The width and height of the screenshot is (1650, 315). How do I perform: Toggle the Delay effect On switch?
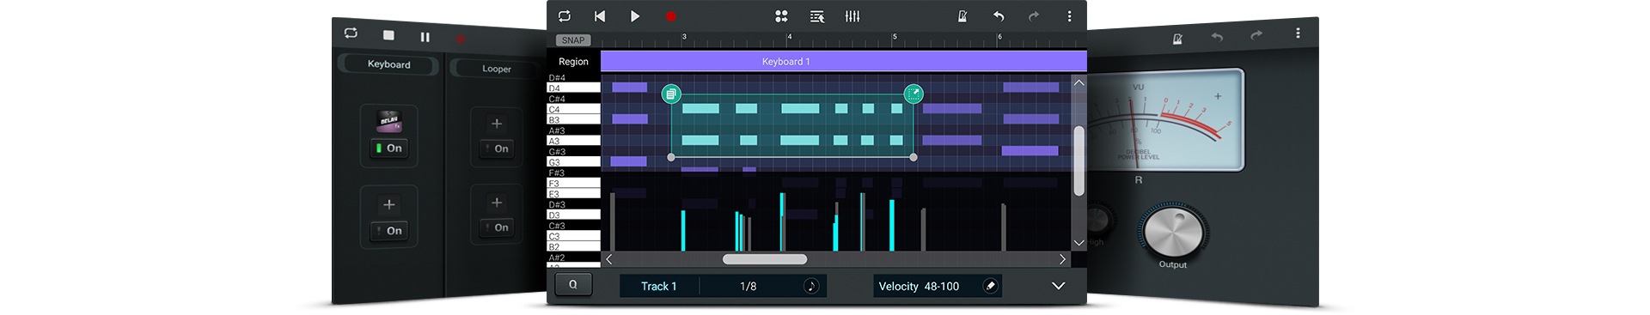[x=388, y=148]
